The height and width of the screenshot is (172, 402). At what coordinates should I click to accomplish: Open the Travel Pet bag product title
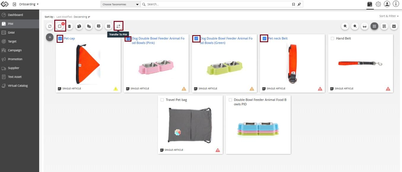tap(176, 100)
